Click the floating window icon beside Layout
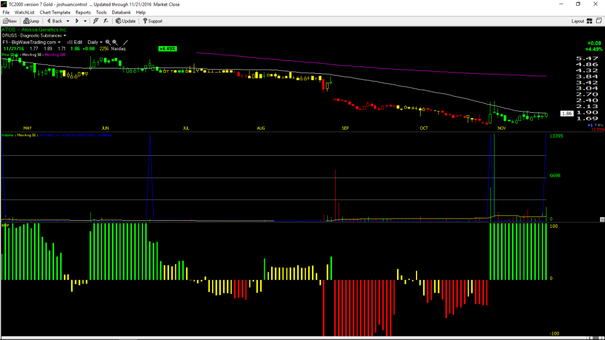Image resolution: width=605 pixels, height=340 pixels. 599,21
